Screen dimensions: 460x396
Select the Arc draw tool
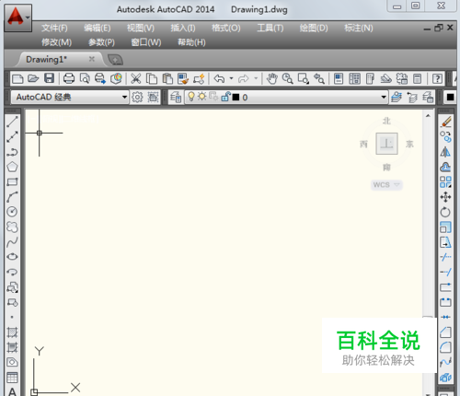(12, 197)
